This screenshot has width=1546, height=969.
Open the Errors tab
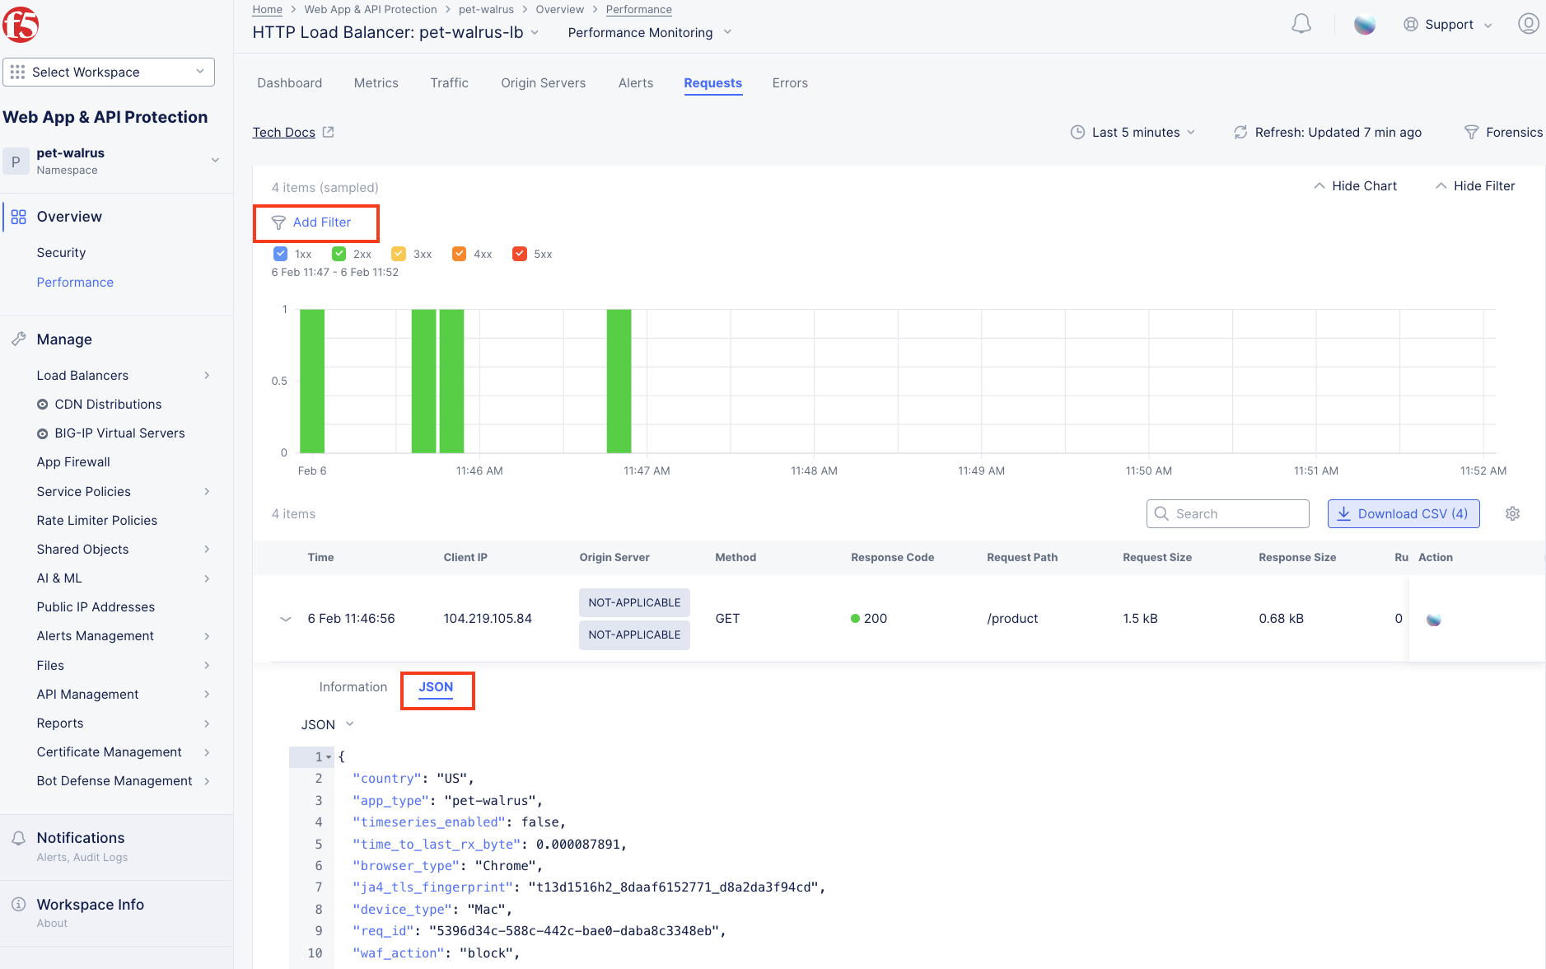(x=790, y=83)
